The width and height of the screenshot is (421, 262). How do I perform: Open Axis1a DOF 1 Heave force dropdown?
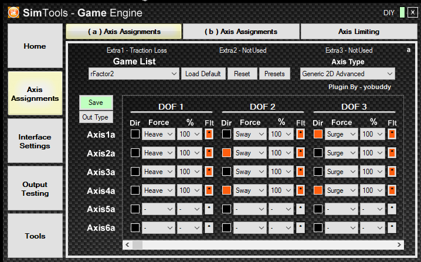pyautogui.click(x=158, y=134)
